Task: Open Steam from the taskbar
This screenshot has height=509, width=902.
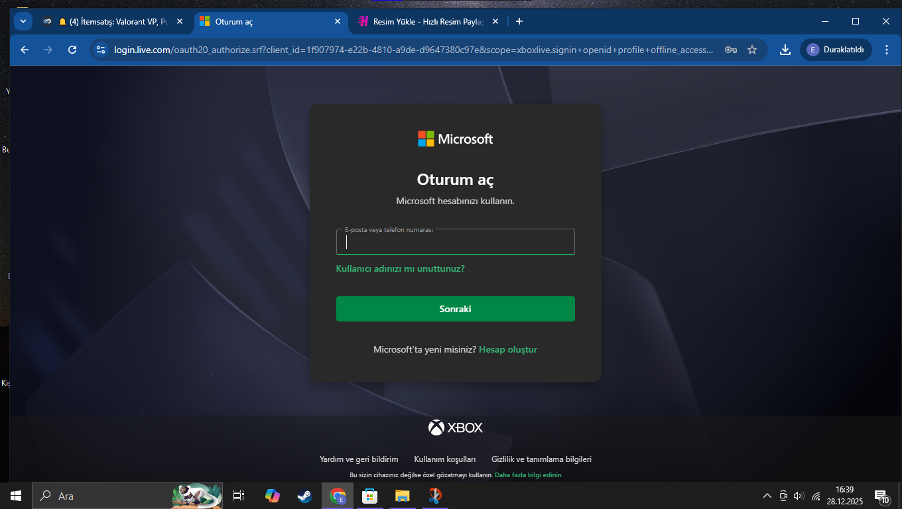Action: pos(304,496)
